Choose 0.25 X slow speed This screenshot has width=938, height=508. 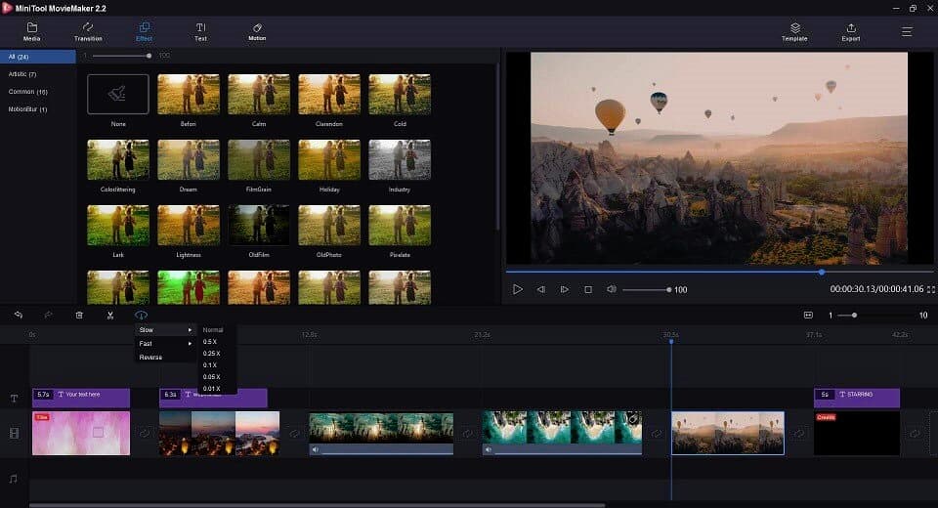211,354
